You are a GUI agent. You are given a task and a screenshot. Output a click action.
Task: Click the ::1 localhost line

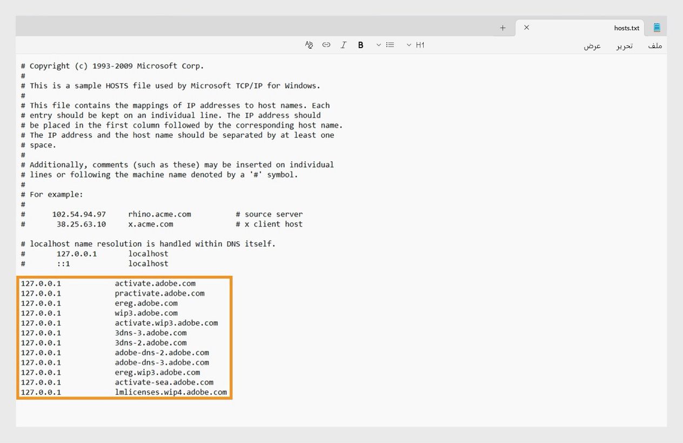pos(95,263)
